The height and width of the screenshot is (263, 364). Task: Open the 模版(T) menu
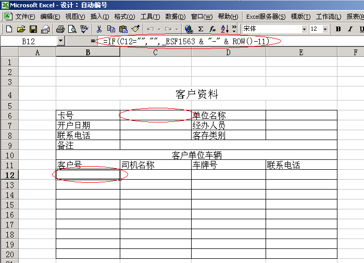300,17
